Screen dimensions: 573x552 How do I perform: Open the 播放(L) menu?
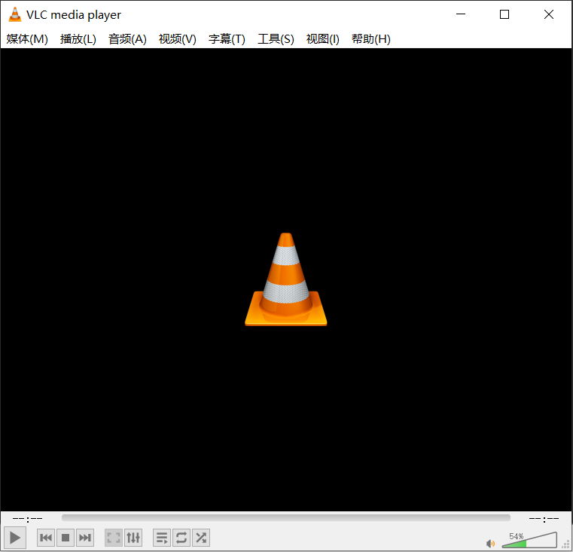point(78,38)
